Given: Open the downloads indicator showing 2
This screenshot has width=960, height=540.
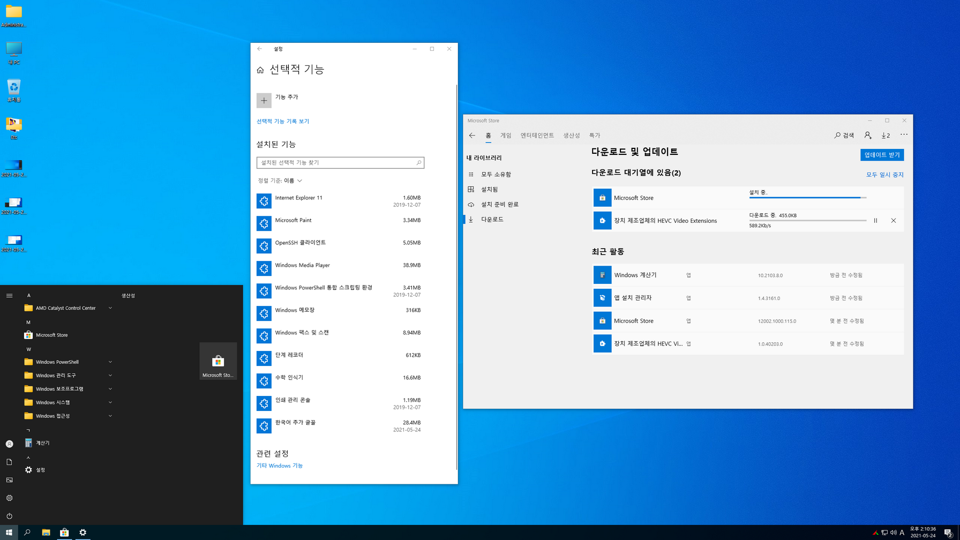Looking at the screenshot, I should [886, 136].
